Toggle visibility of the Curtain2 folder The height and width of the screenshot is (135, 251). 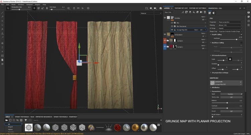[165, 41]
